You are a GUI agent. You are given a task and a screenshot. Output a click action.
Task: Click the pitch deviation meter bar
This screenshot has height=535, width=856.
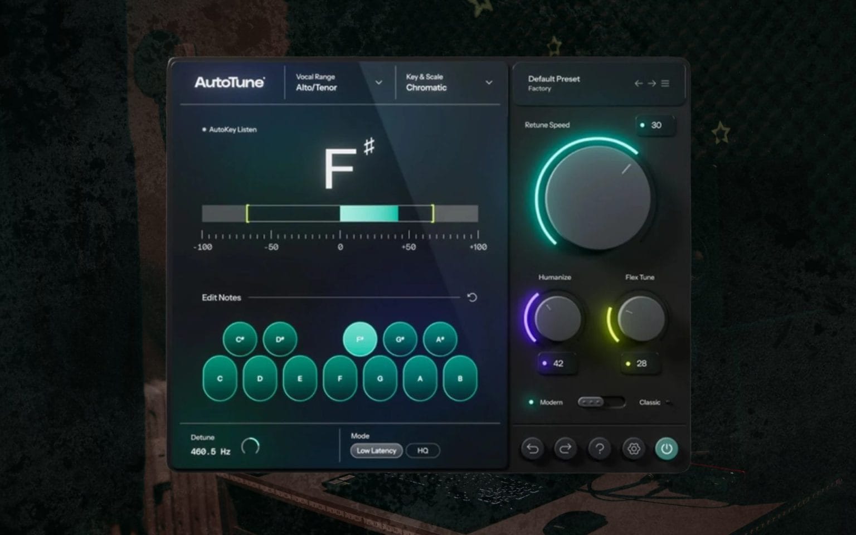coord(340,213)
